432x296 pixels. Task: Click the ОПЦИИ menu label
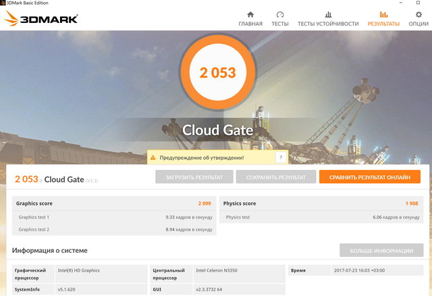click(418, 24)
